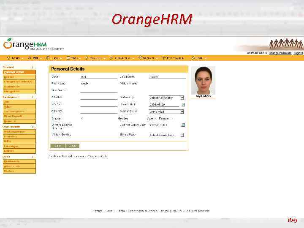Open Dependents in sidebar

pos(19,87)
